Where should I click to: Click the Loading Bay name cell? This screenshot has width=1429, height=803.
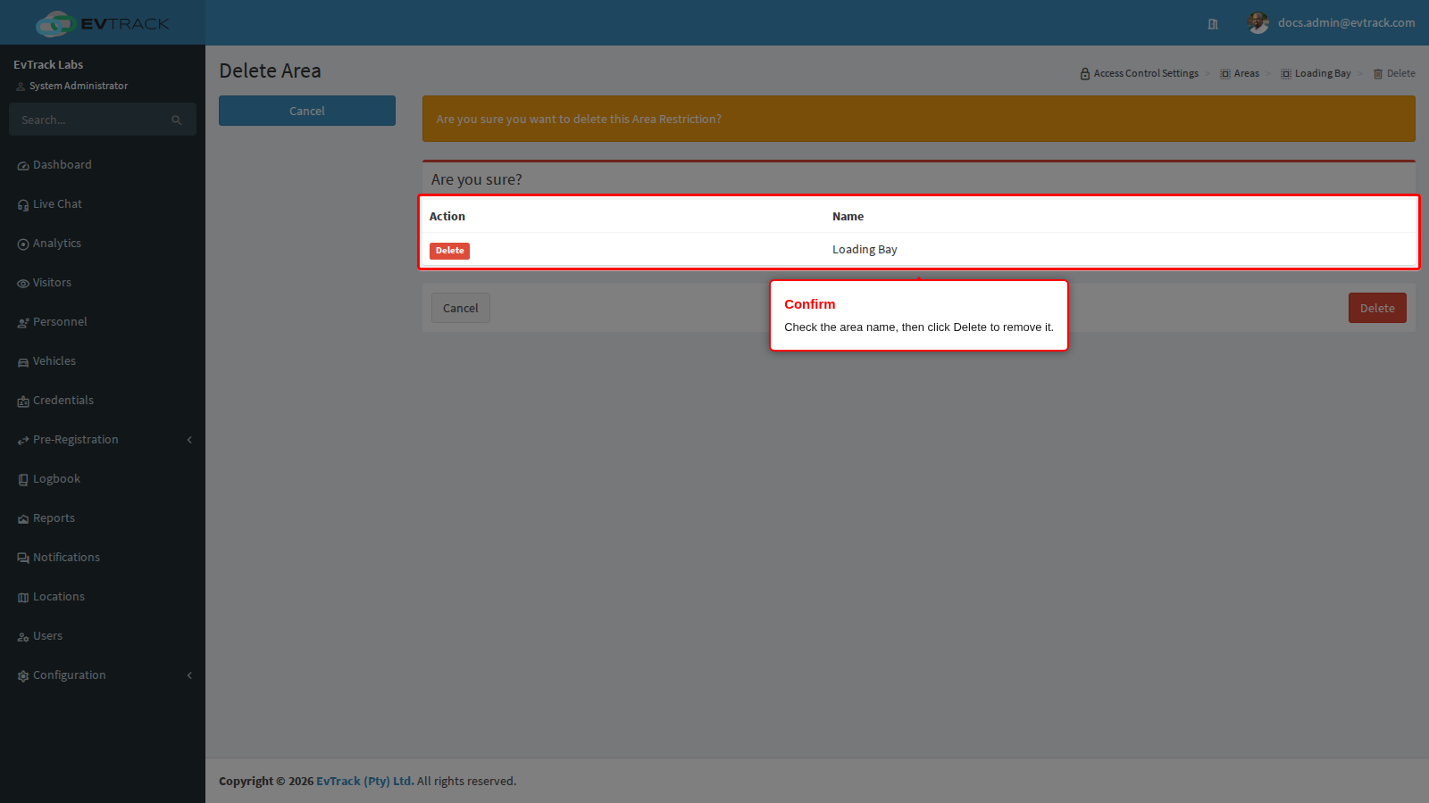865,250
